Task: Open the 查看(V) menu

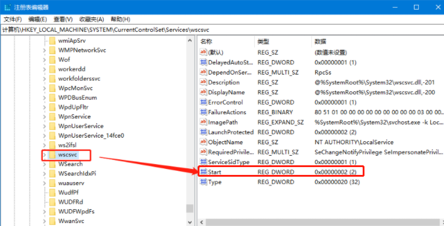Action: 63,19
